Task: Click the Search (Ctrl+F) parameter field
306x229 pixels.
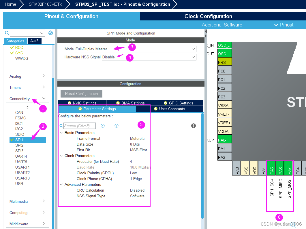Action: tap(80, 126)
